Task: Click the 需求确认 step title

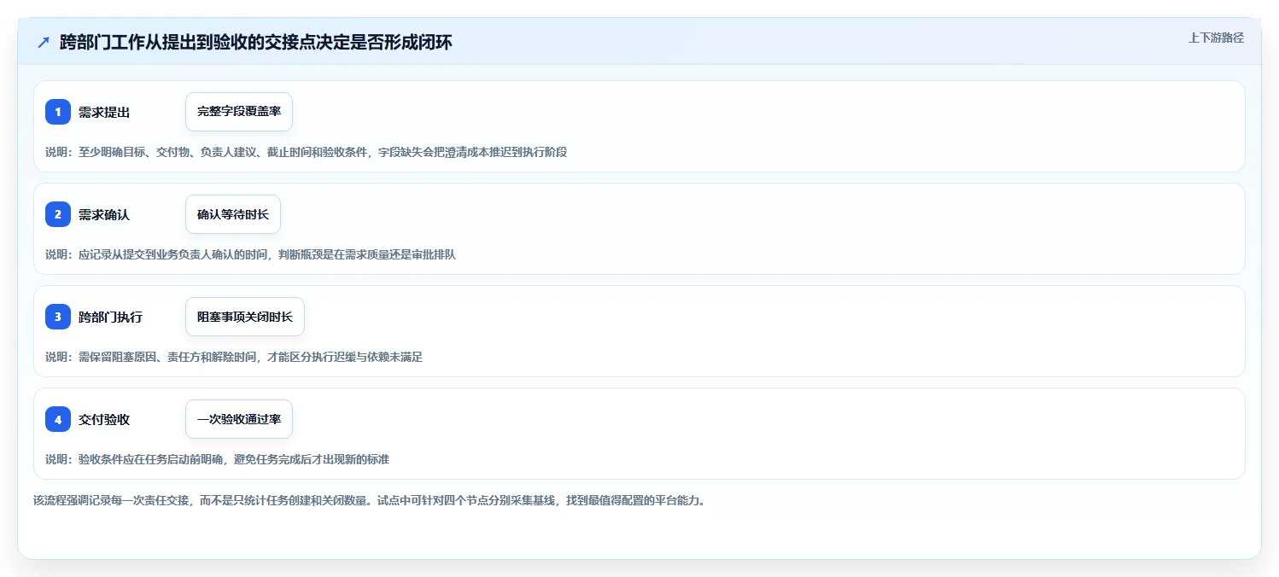Action: [x=104, y=214]
